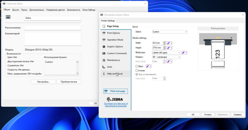Select Custom in paper list
Viewport: 248px width, 130px height.
point(49,62)
